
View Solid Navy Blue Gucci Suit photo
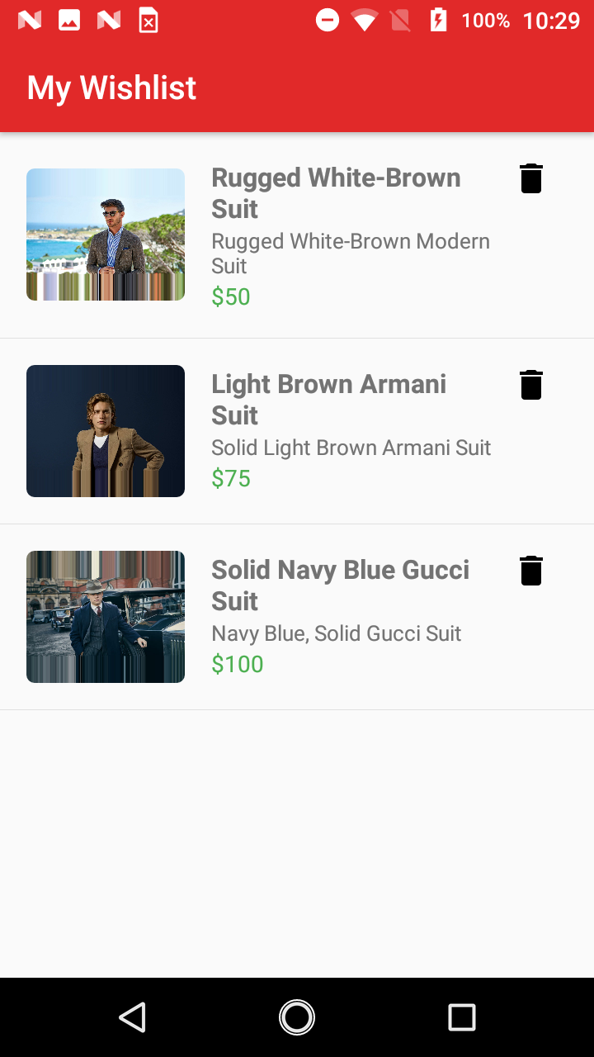[106, 617]
